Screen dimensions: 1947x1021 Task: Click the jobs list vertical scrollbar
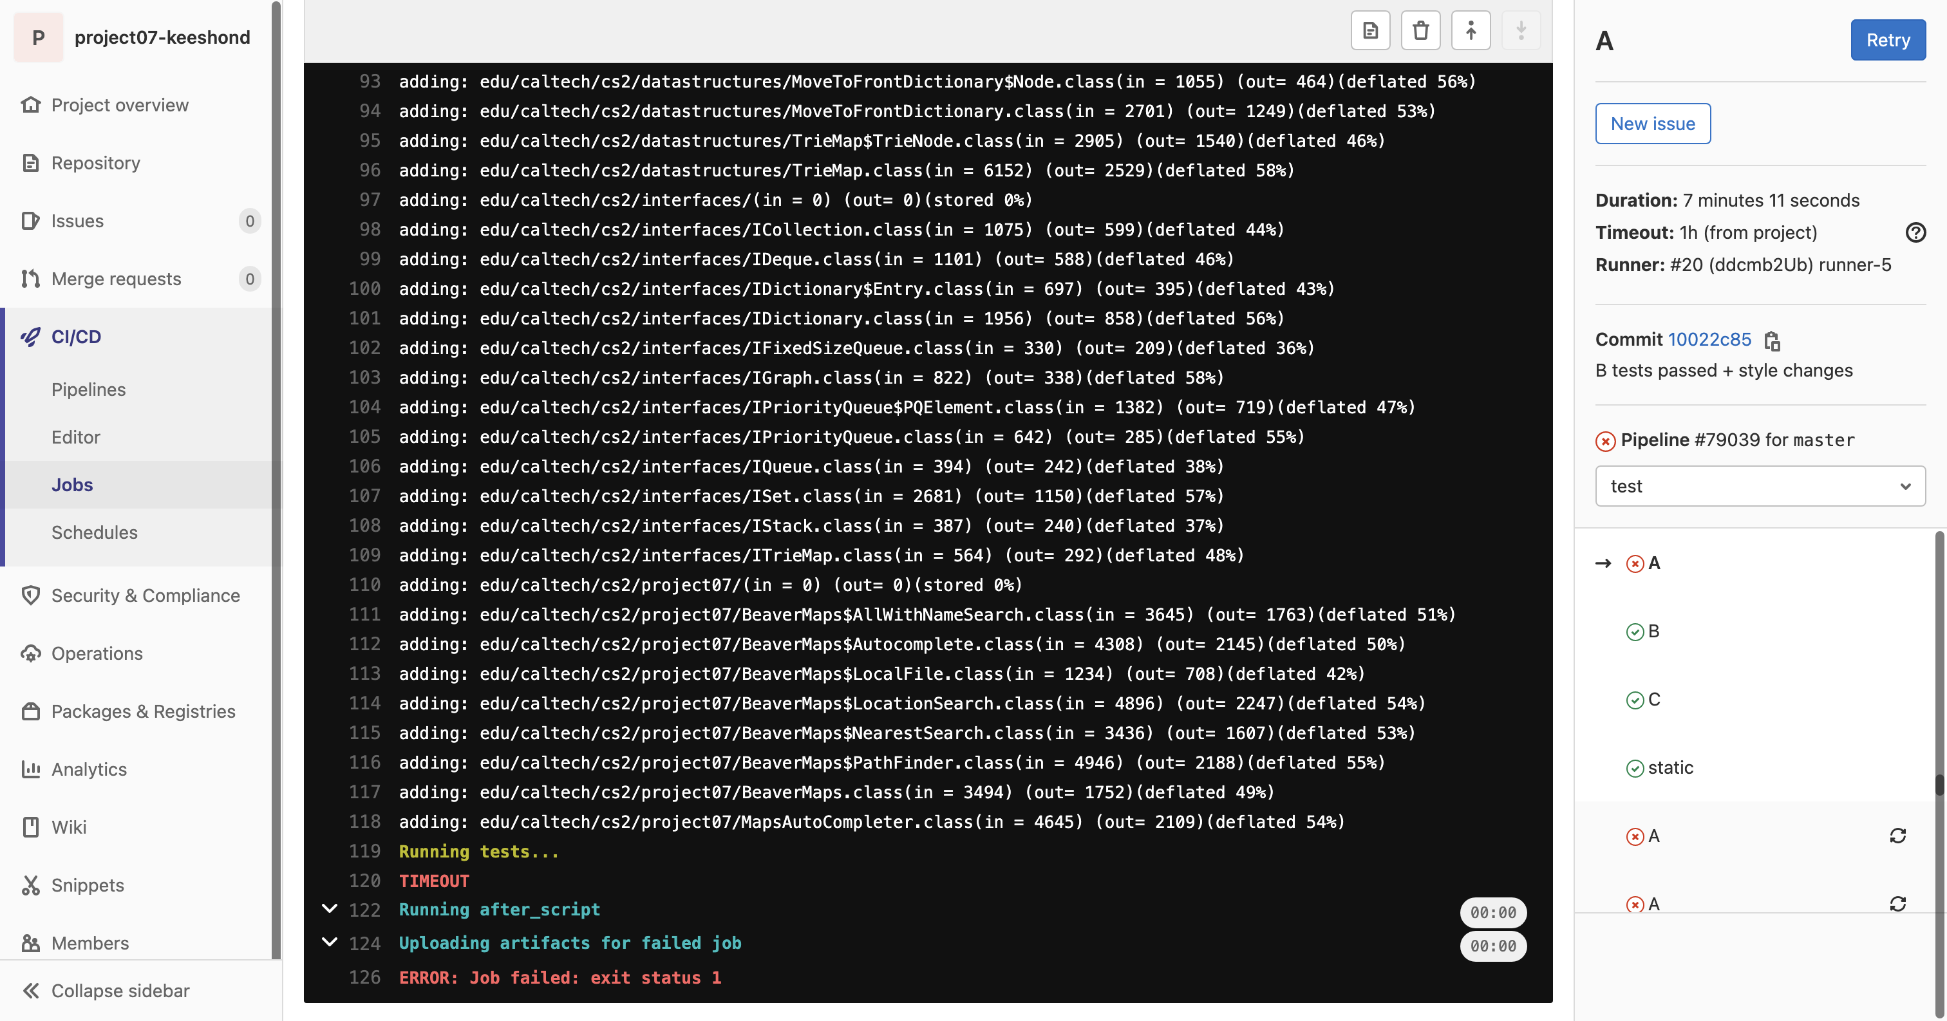[1939, 783]
